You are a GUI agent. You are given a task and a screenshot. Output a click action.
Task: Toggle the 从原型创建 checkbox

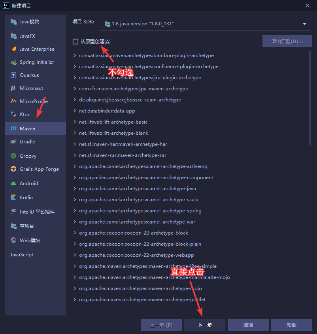coord(75,42)
